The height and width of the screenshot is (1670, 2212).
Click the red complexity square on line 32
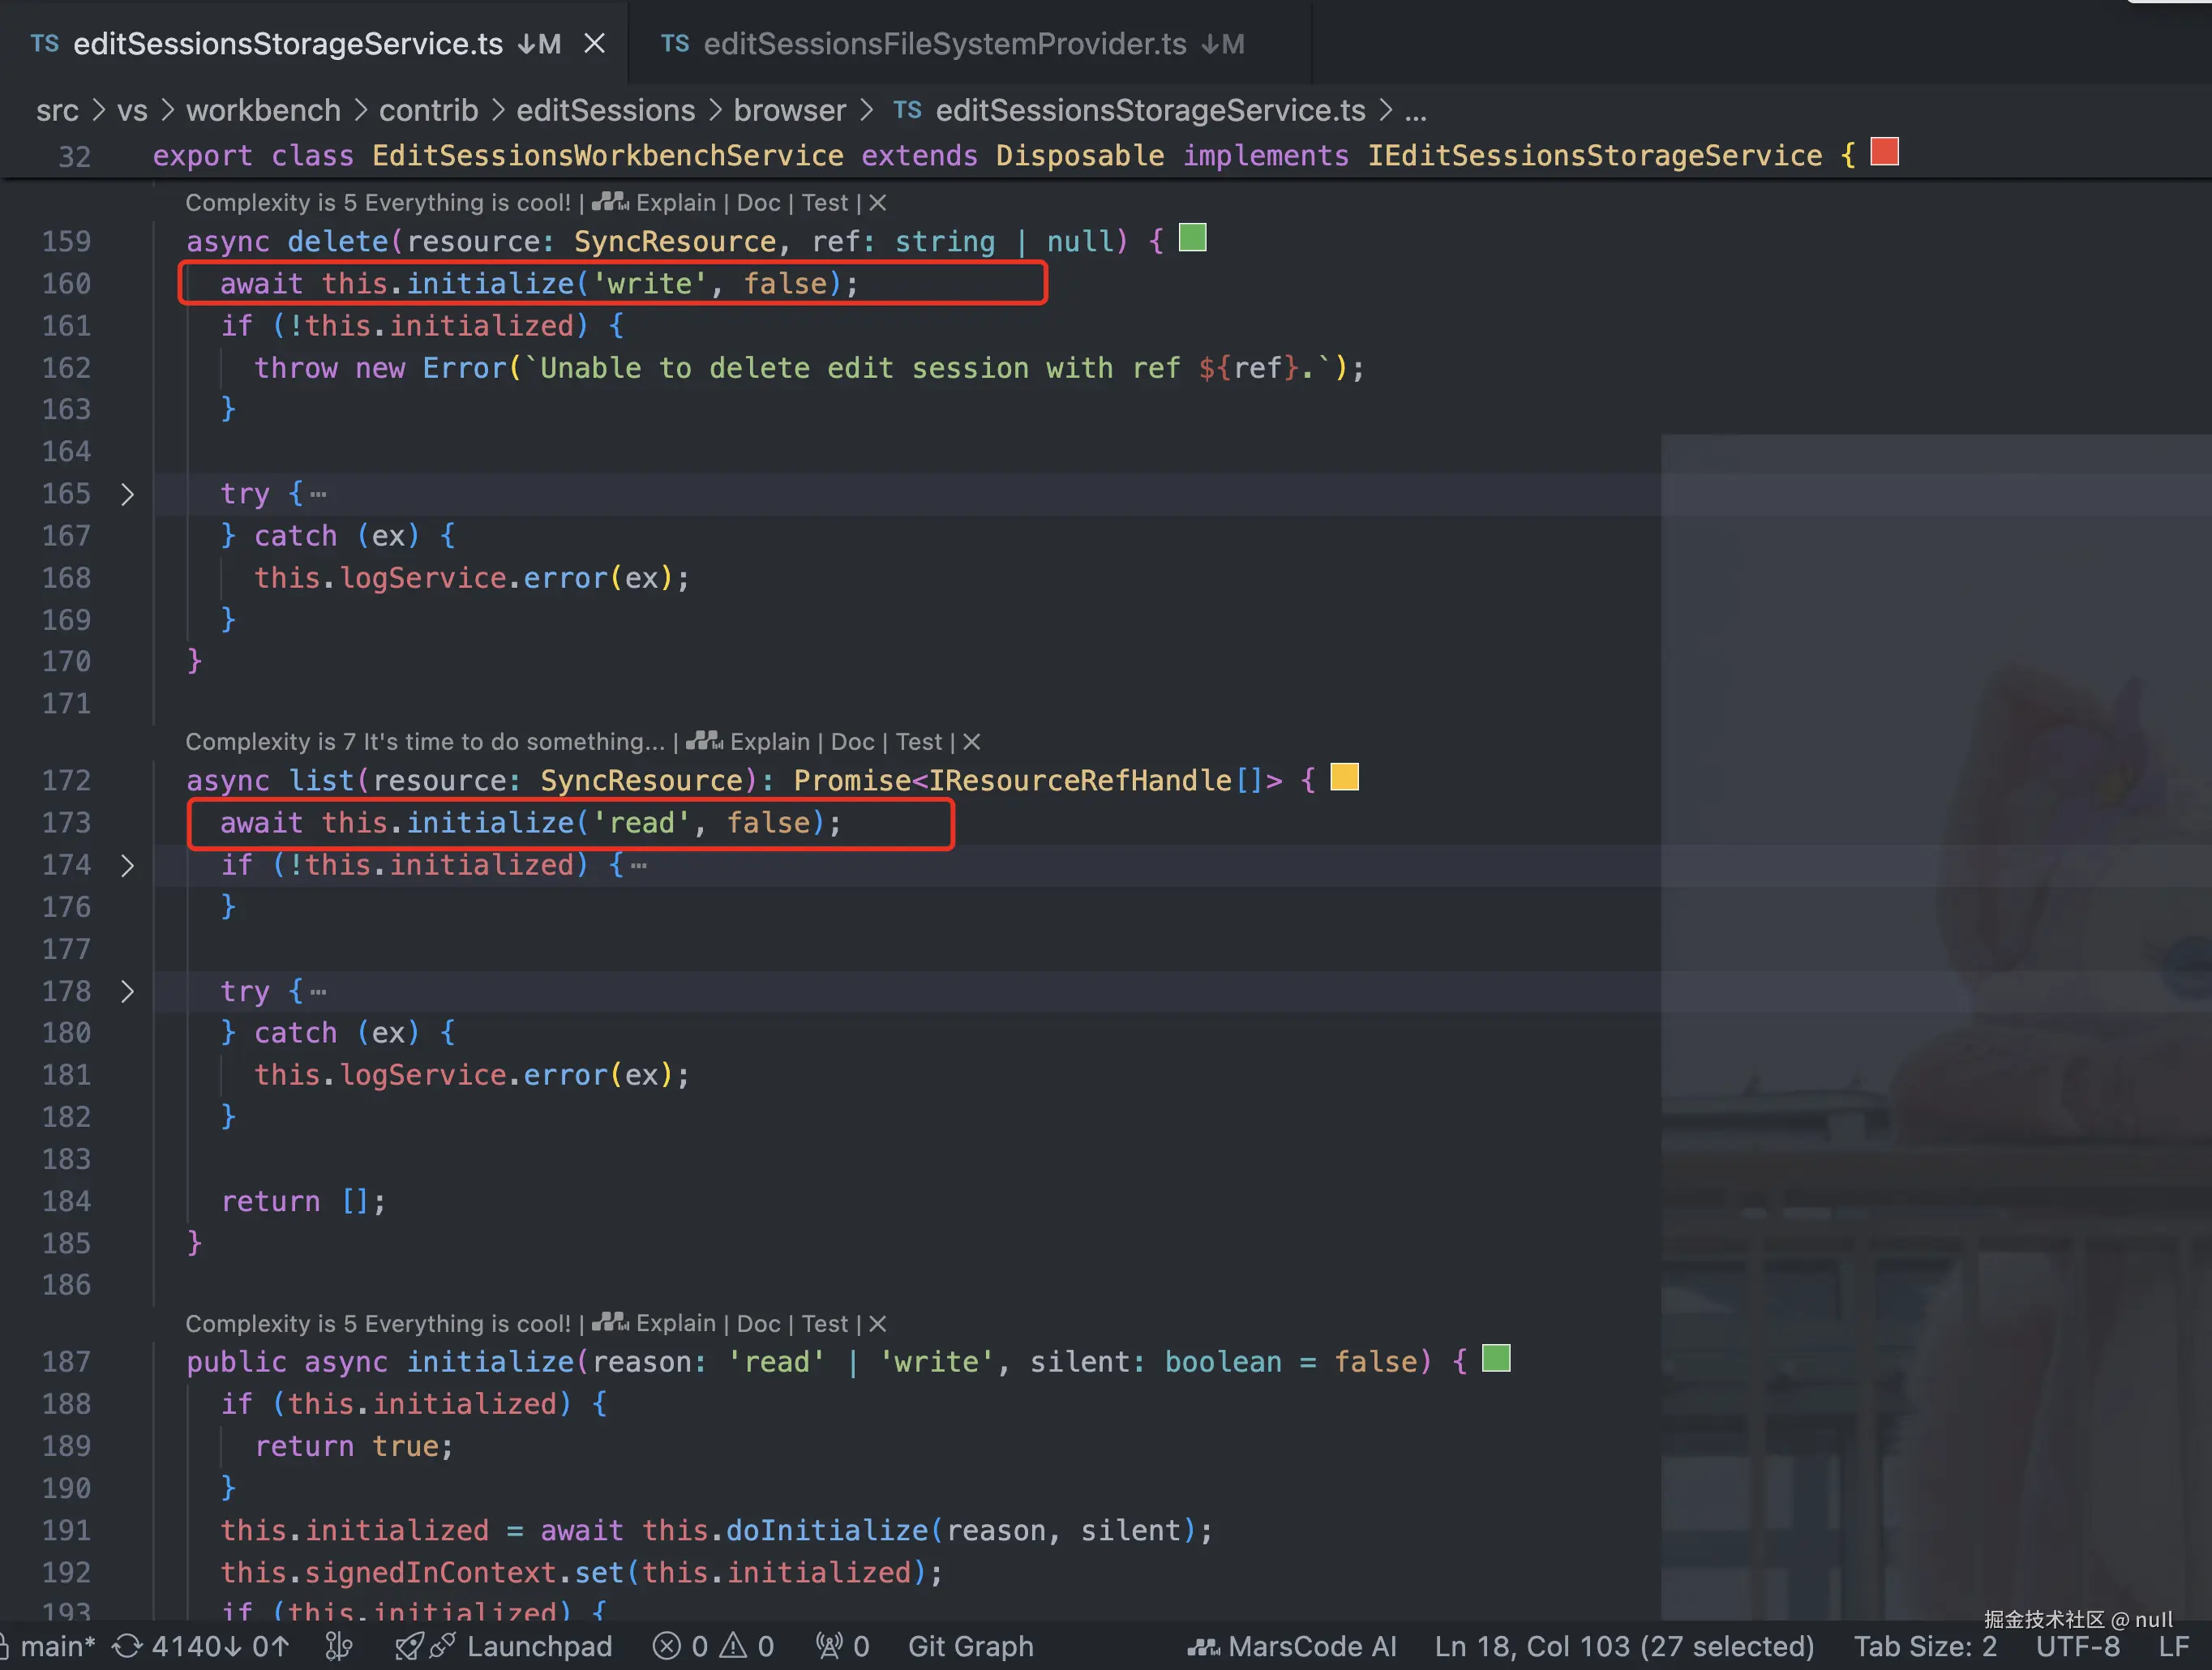tap(1884, 152)
